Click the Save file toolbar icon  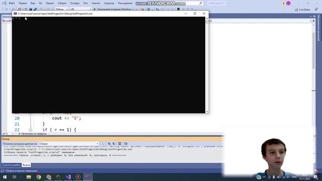31,9
